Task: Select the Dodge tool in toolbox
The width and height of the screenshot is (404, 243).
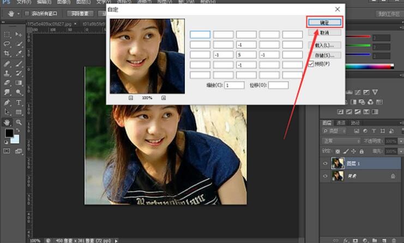Action: pyautogui.click(x=19, y=92)
